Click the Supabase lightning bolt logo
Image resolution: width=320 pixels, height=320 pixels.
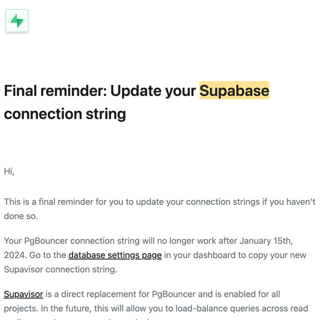[x=17, y=21]
